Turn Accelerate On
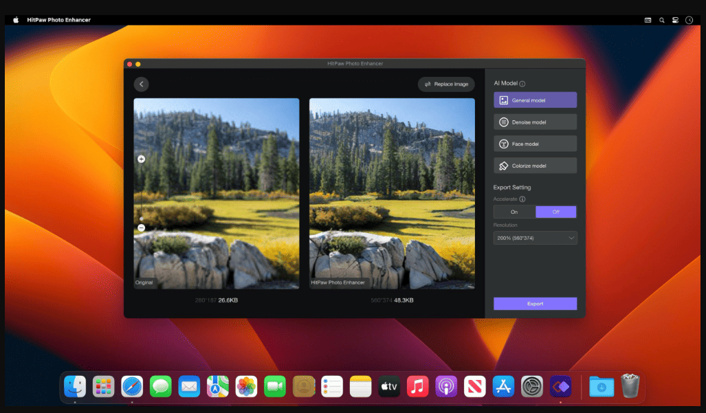Viewport: 706px width, 413px height. click(x=514, y=212)
